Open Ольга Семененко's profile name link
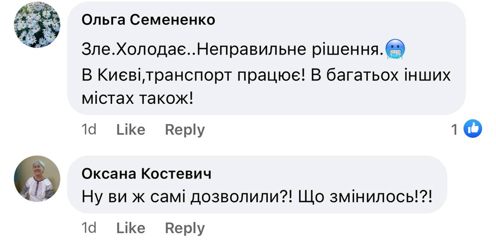Screen dimensions: 496x242 148,20
